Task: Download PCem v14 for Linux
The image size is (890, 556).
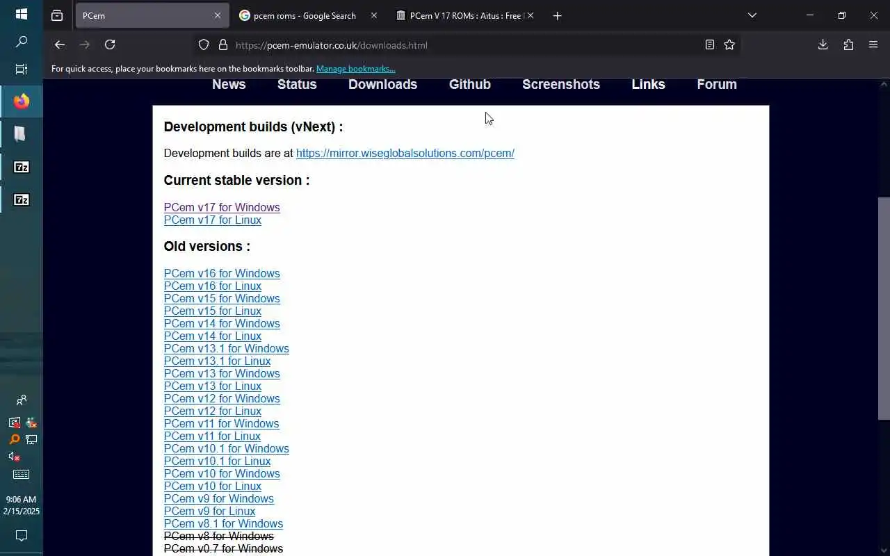Action: [213, 336]
